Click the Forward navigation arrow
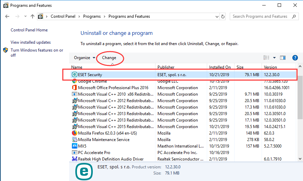The image size is (303, 181). click(x=17, y=16)
